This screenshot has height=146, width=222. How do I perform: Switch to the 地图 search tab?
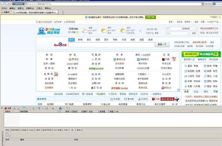[x=142, y=39]
